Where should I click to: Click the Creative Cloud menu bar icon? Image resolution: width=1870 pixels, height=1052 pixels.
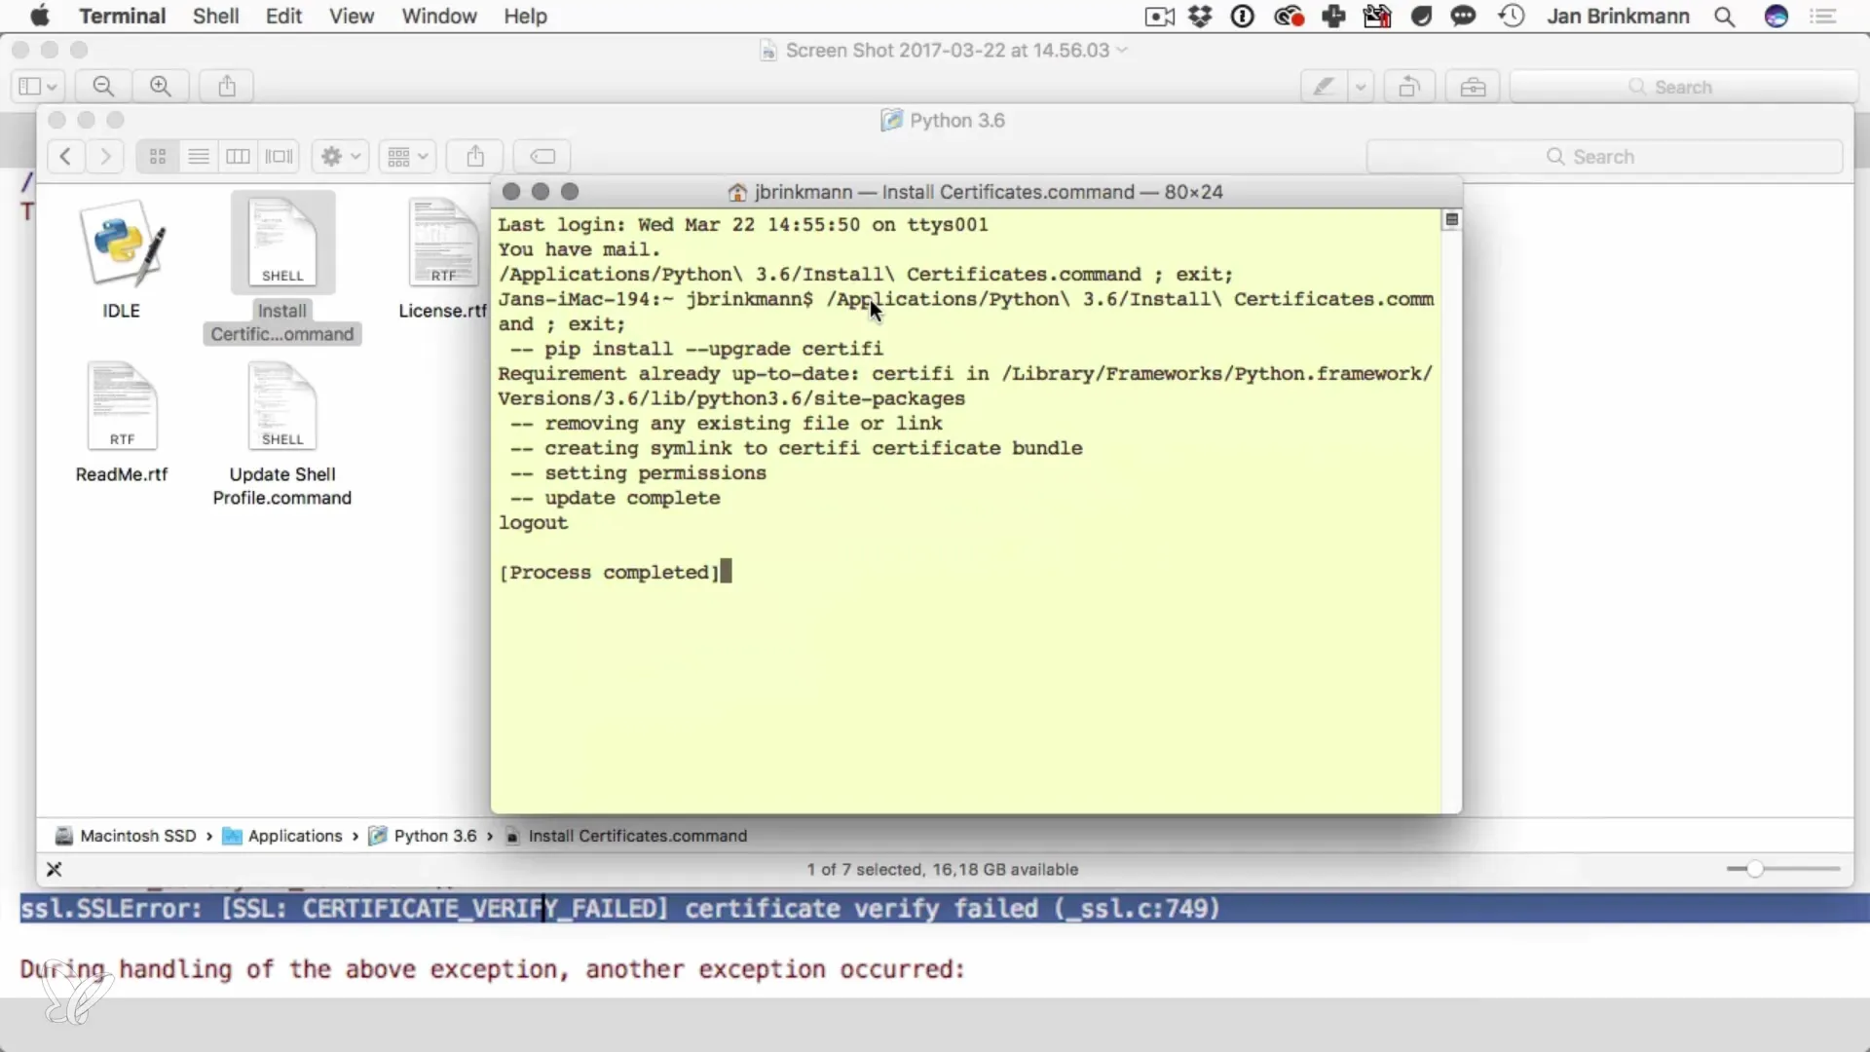coord(1289,16)
